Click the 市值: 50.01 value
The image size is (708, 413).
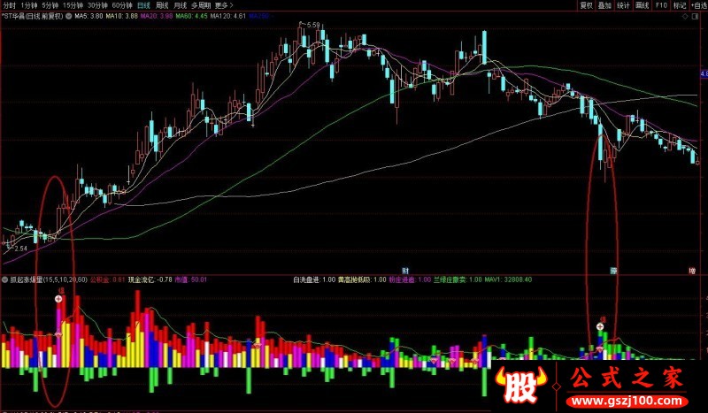(x=190, y=279)
